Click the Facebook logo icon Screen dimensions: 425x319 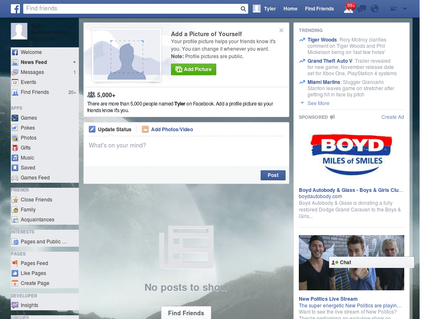click(15, 9)
